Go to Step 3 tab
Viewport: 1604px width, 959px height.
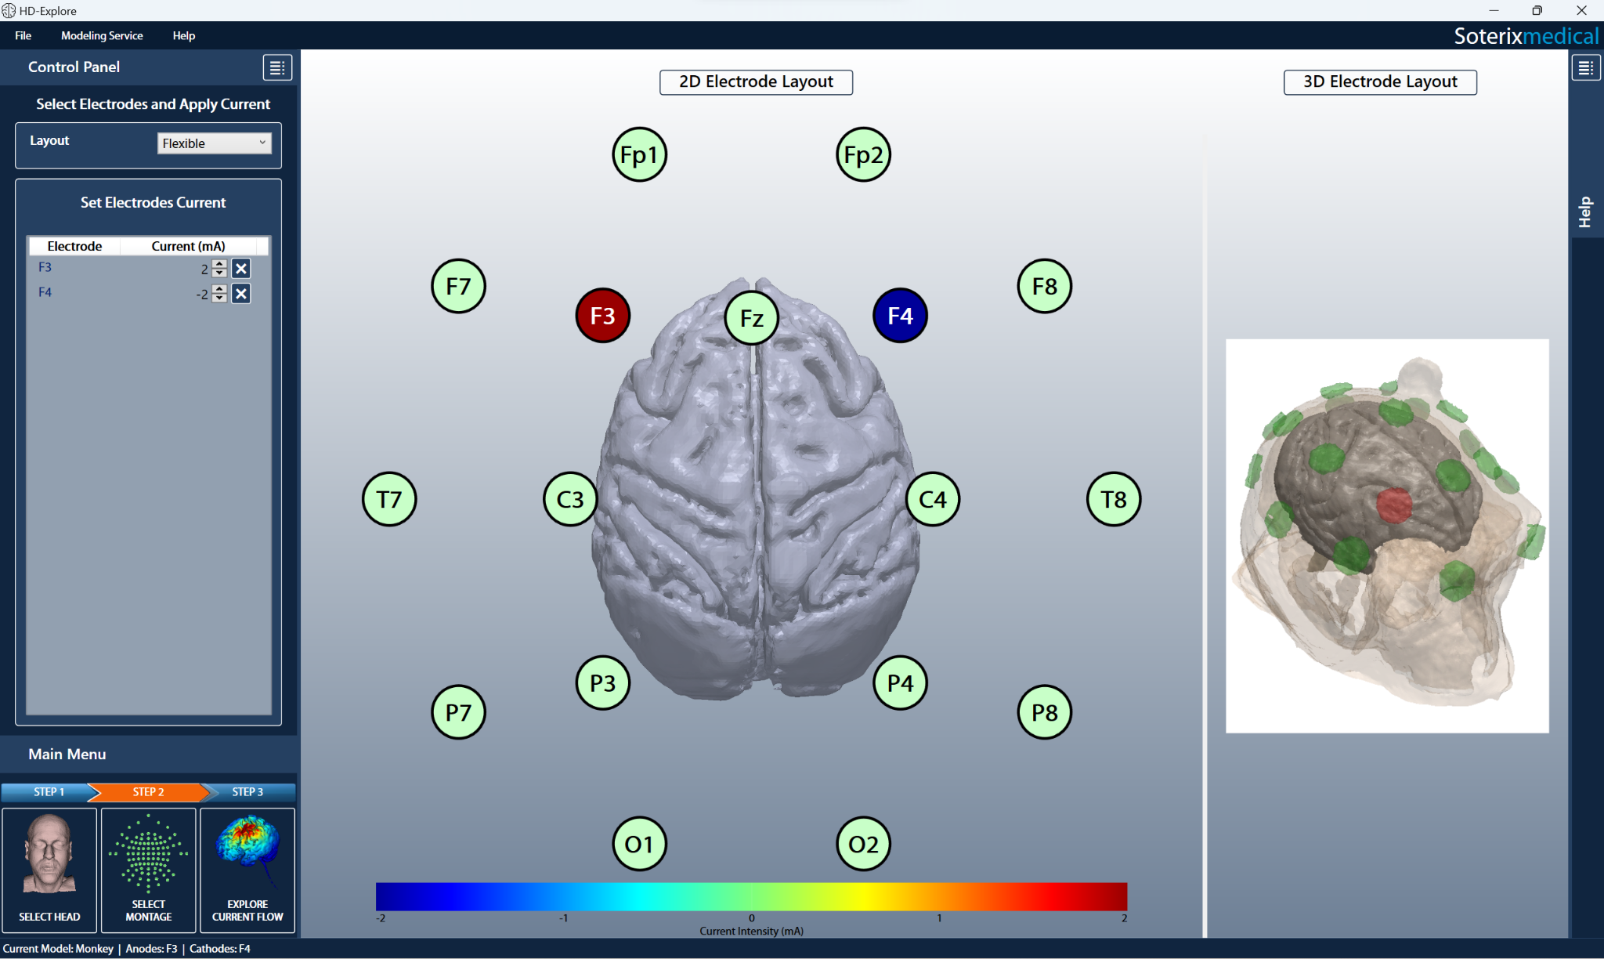[x=247, y=792]
